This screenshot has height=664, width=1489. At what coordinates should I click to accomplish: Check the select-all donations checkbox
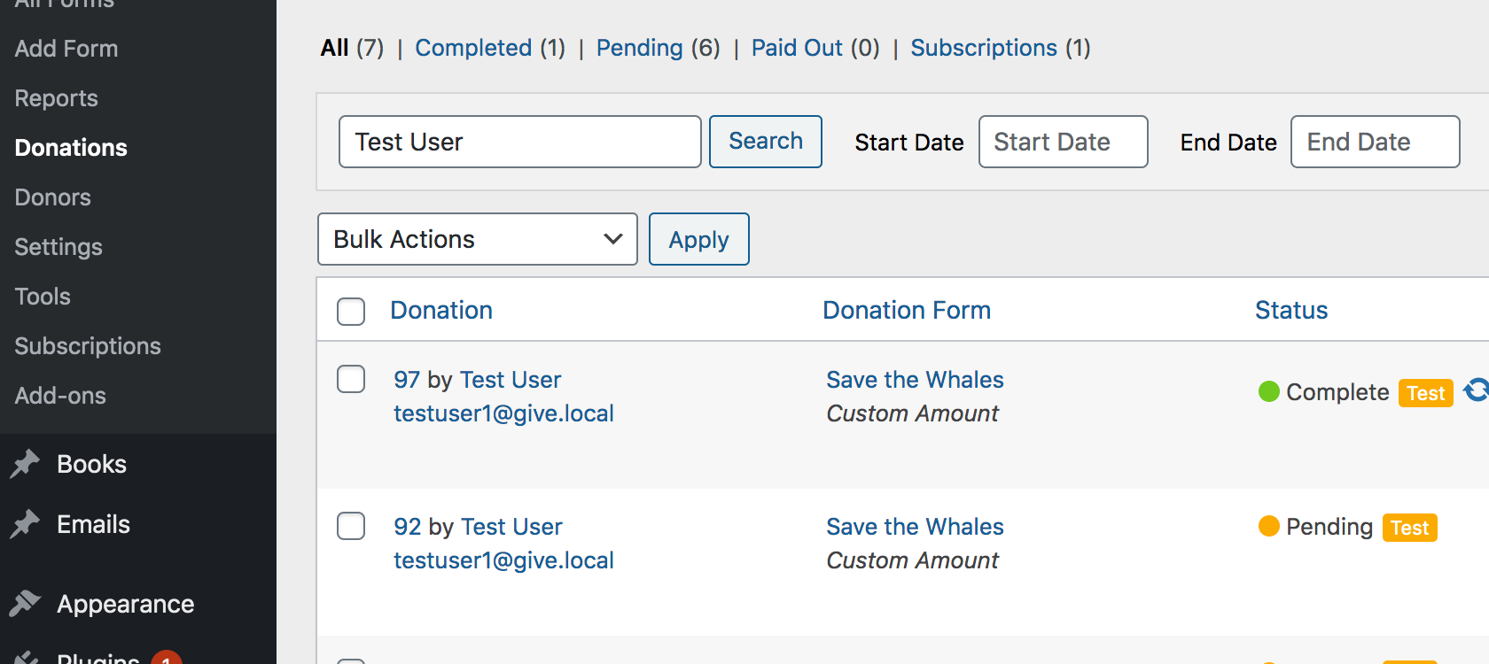[x=351, y=312]
